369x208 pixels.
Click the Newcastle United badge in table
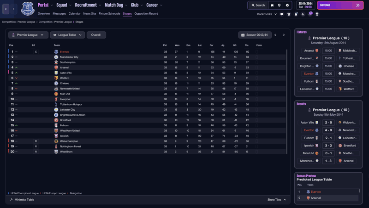tap(56, 89)
